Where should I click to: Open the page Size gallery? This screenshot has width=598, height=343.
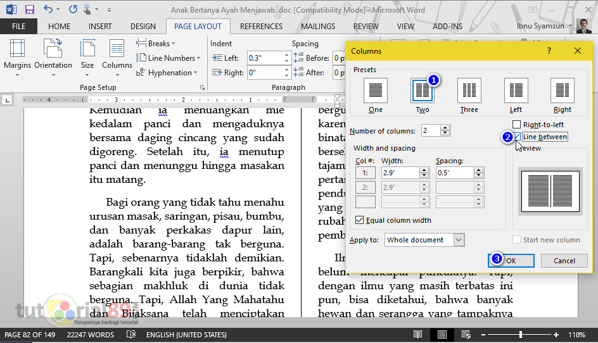(87, 58)
